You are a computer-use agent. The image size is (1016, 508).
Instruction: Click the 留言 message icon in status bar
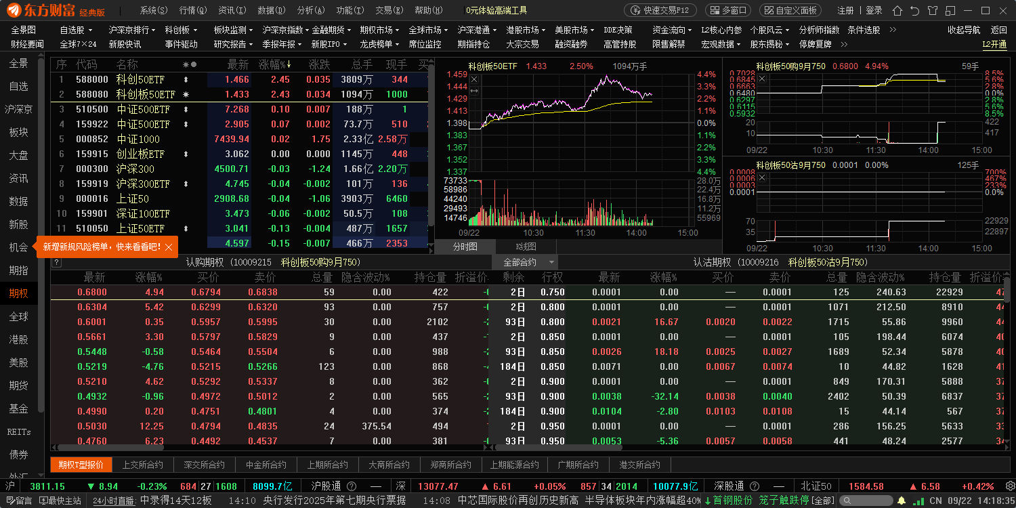19,501
